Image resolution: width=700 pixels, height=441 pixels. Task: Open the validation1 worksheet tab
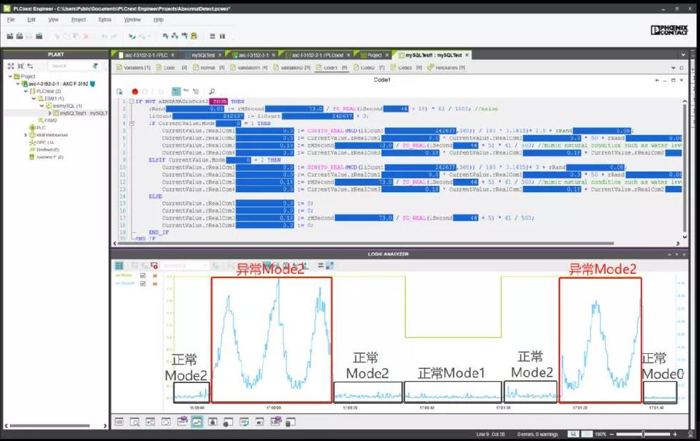tap(249, 67)
